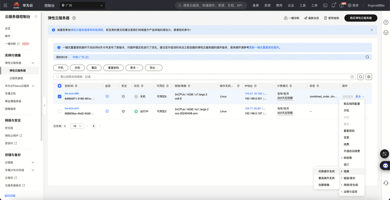
Task: Click IP address 124.71.45.84
Action: click(253, 108)
